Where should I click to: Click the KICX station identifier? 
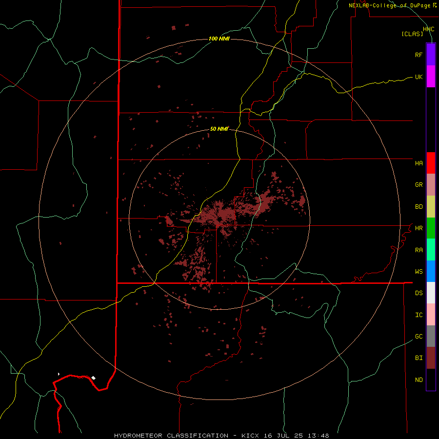click(250, 436)
